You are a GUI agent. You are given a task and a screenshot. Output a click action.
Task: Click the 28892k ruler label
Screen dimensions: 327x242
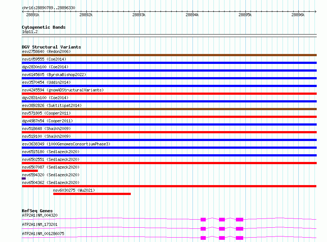pos(86,15)
